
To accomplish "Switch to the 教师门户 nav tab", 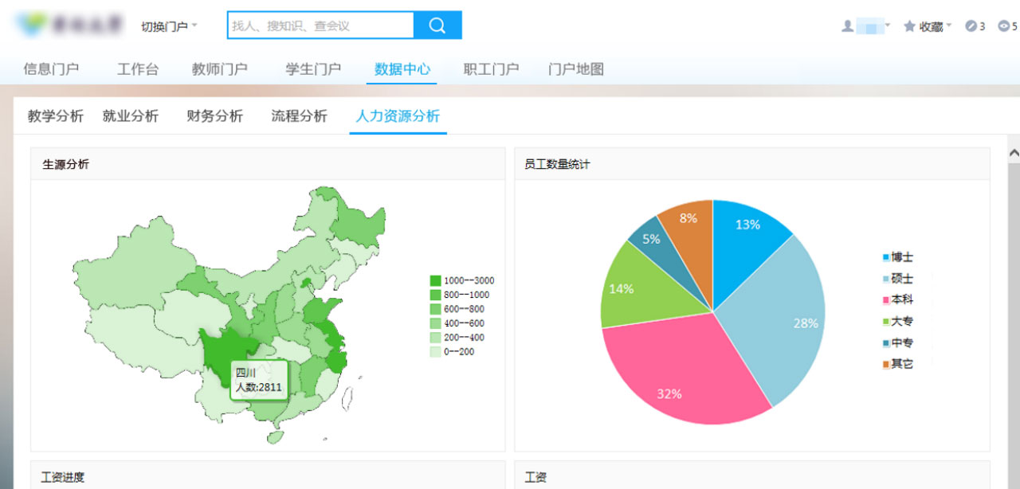I will click(219, 69).
